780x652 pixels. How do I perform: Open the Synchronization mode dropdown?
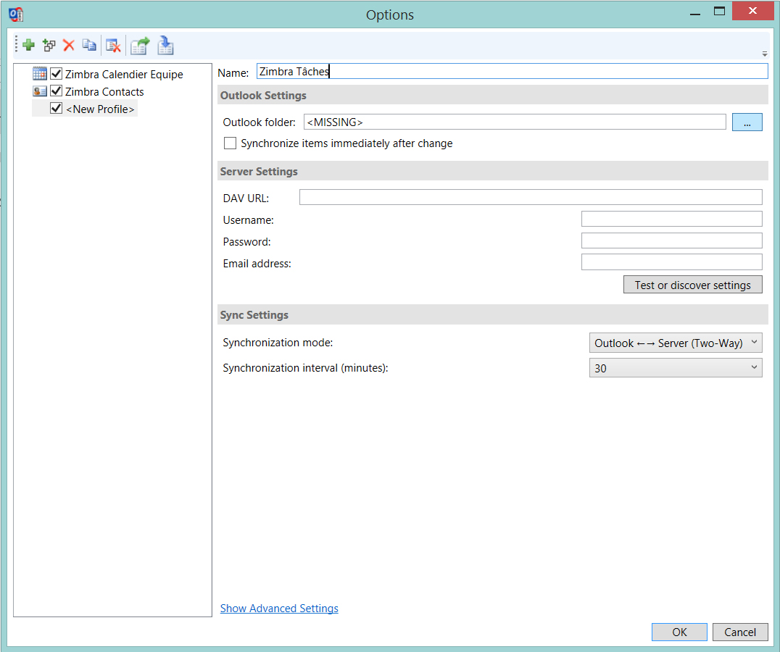tap(676, 343)
